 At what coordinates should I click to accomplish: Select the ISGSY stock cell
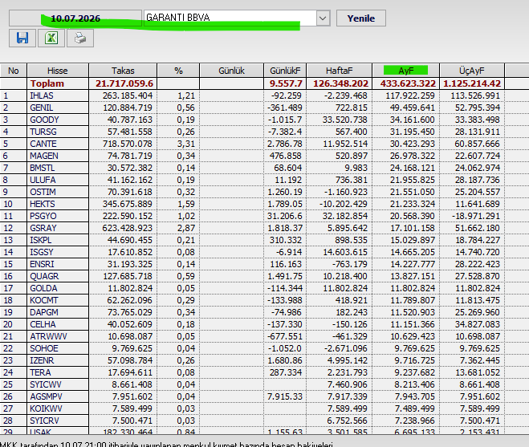(x=58, y=252)
